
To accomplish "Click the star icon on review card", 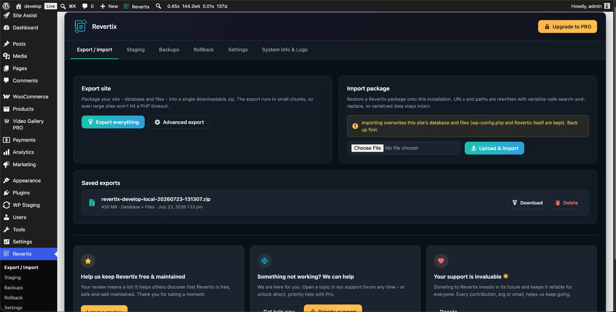I will coord(88,261).
